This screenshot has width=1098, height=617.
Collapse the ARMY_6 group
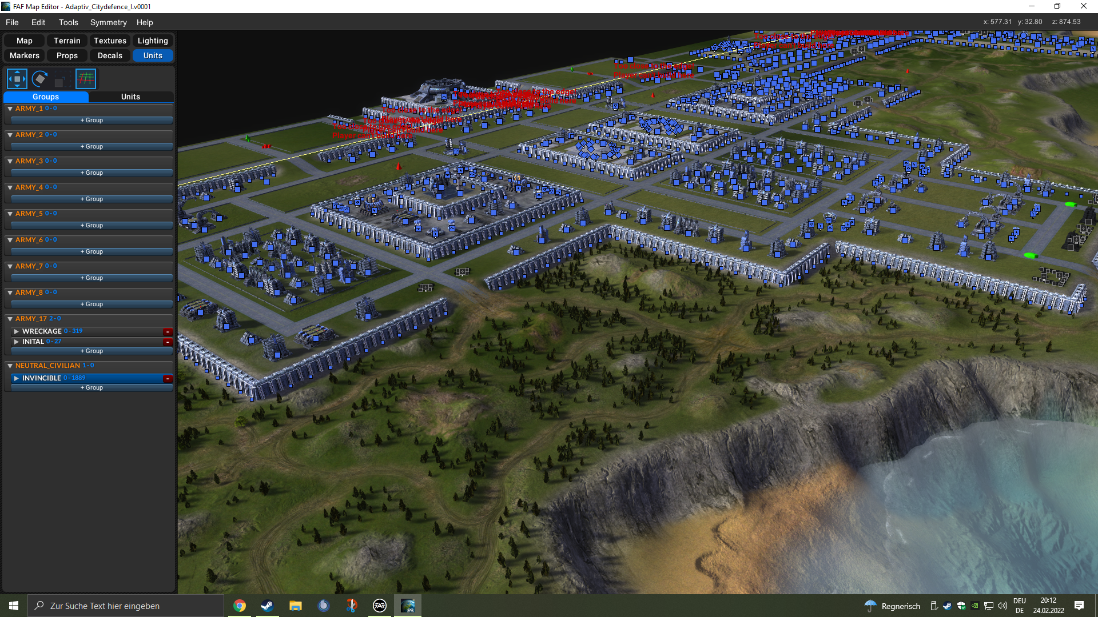point(10,240)
